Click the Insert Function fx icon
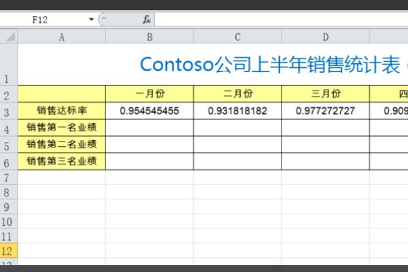Image resolution: width=408 pixels, height=272 pixels. coord(146,20)
